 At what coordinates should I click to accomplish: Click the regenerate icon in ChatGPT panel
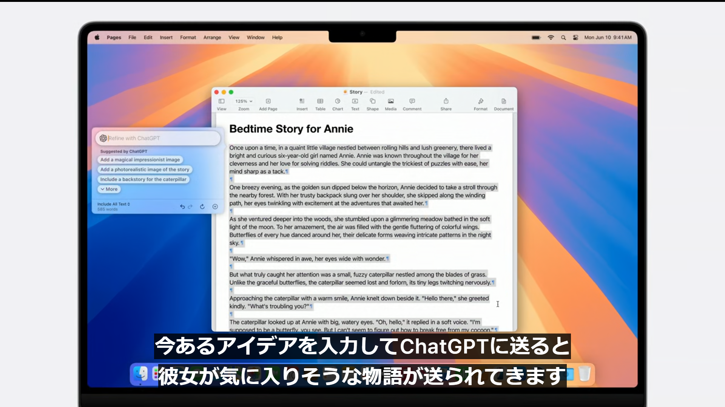202,207
